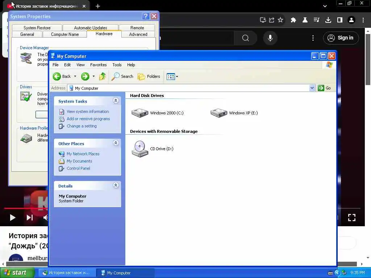Open new browser tab
The image size is (371, 278).
tap(98, 6)
